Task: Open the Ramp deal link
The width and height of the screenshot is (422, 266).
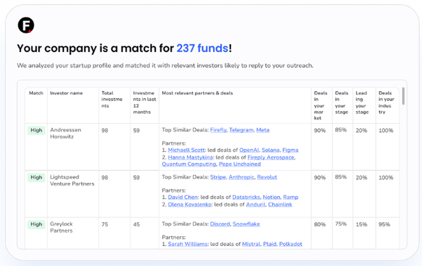Action: click(x=291, y=197)
